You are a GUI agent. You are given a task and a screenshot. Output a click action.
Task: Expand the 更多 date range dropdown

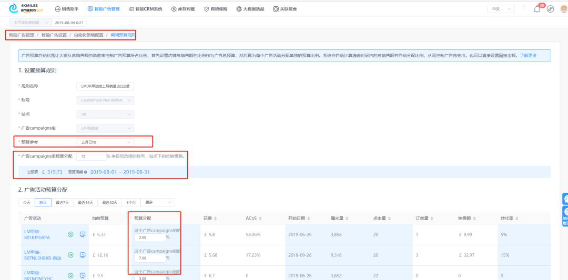coord(158,203)
